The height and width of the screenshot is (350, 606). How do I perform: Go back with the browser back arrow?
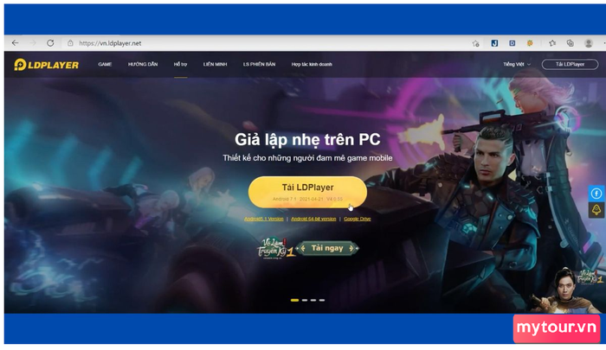15,43
